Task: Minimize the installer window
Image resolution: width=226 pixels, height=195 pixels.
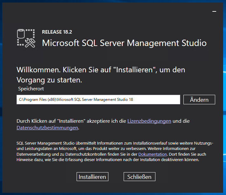Action: [x=214, y=11]
